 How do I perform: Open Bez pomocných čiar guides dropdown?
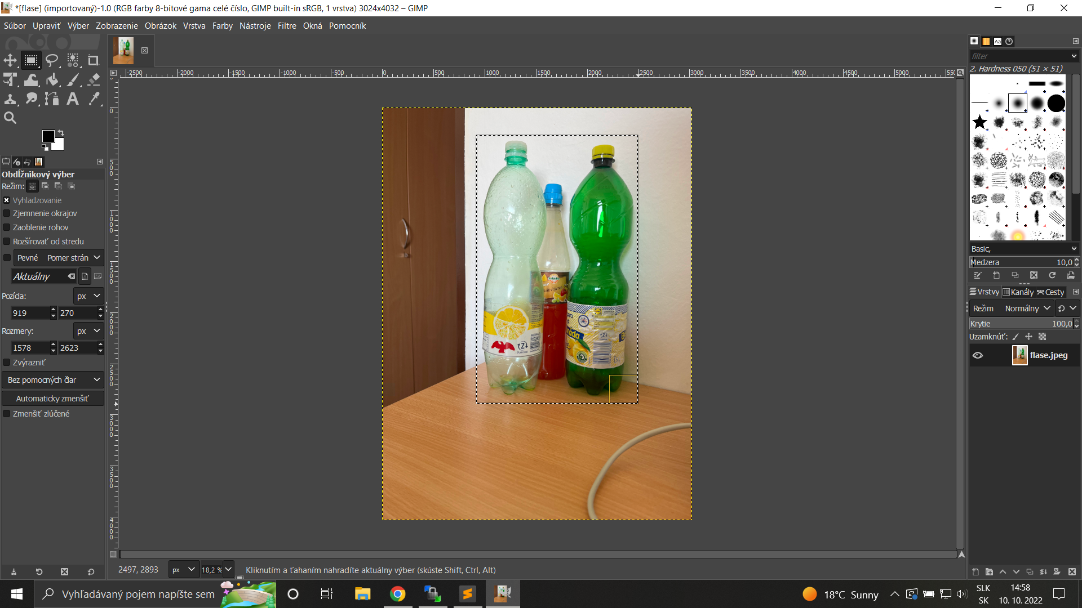(53, 380)
